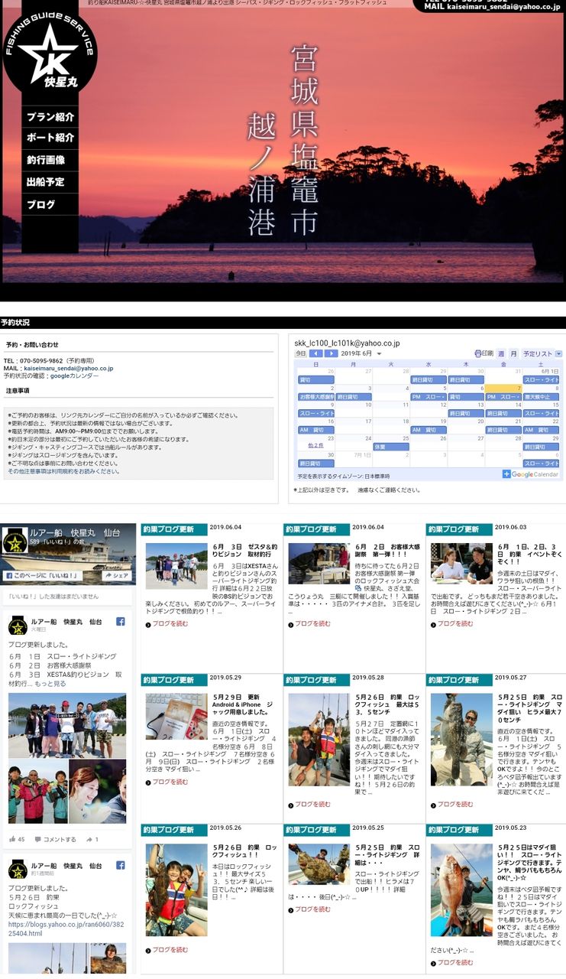Open the ブログ menu item
This screenshot has height=979, width=566.
coord(50,204)
